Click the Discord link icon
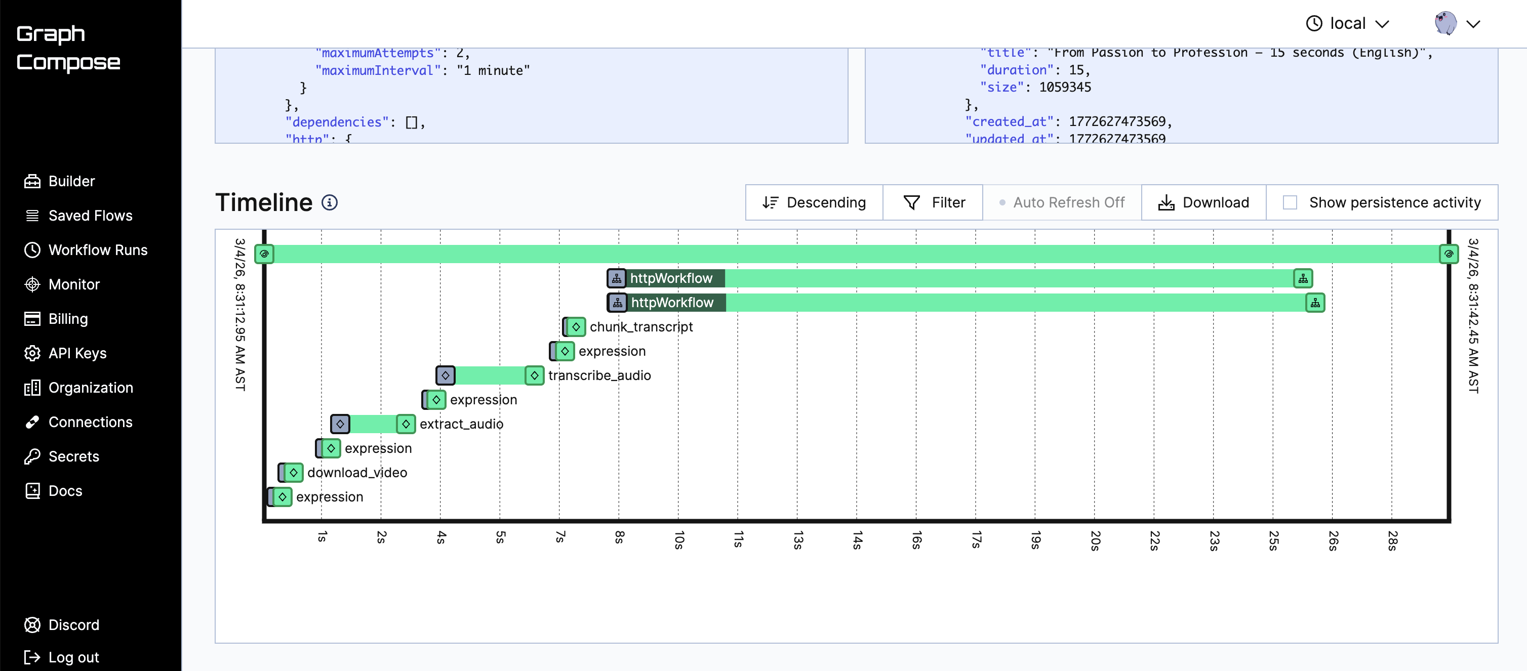 point(32,625)
